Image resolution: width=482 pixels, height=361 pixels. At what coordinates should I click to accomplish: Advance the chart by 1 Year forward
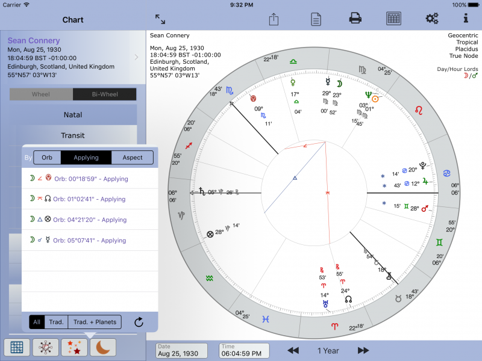(362, 350)
